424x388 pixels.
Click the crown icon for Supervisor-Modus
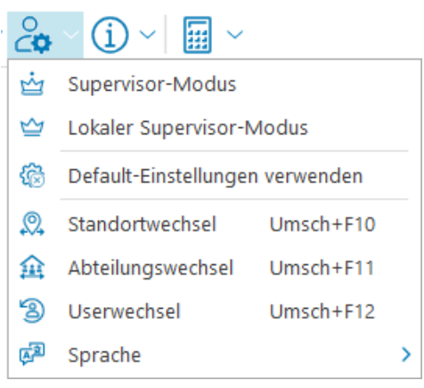(x=32, y=84)
